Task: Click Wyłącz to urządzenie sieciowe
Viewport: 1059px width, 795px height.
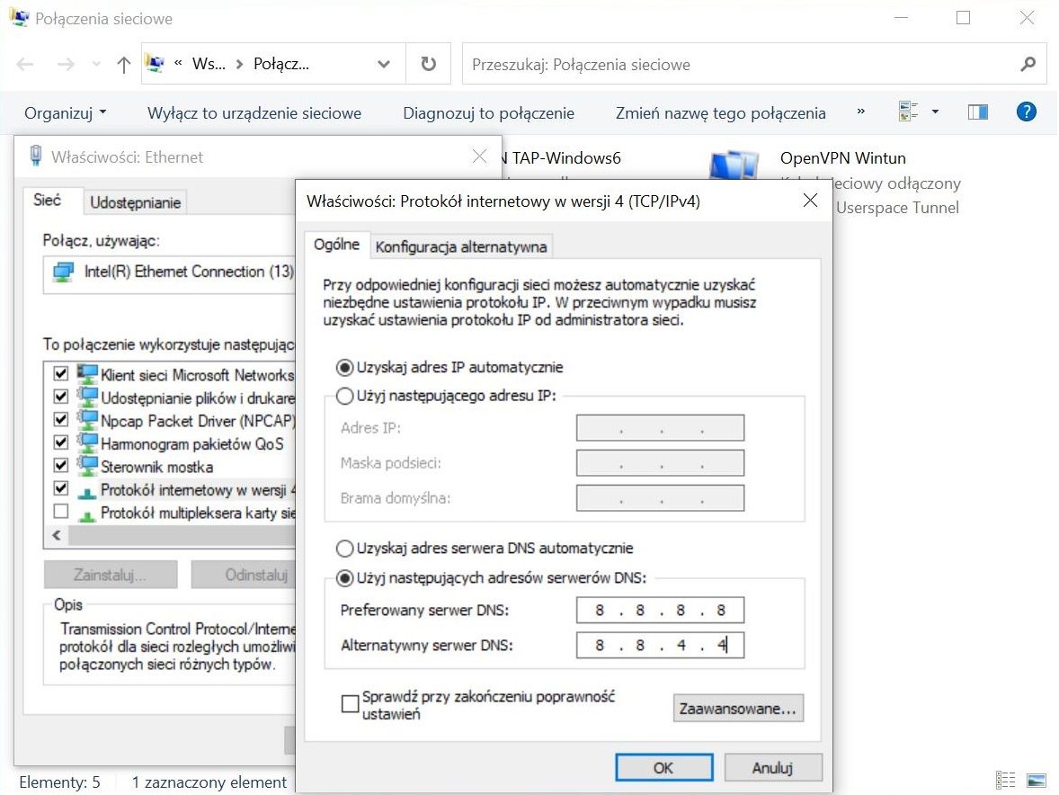Action: 254,112
